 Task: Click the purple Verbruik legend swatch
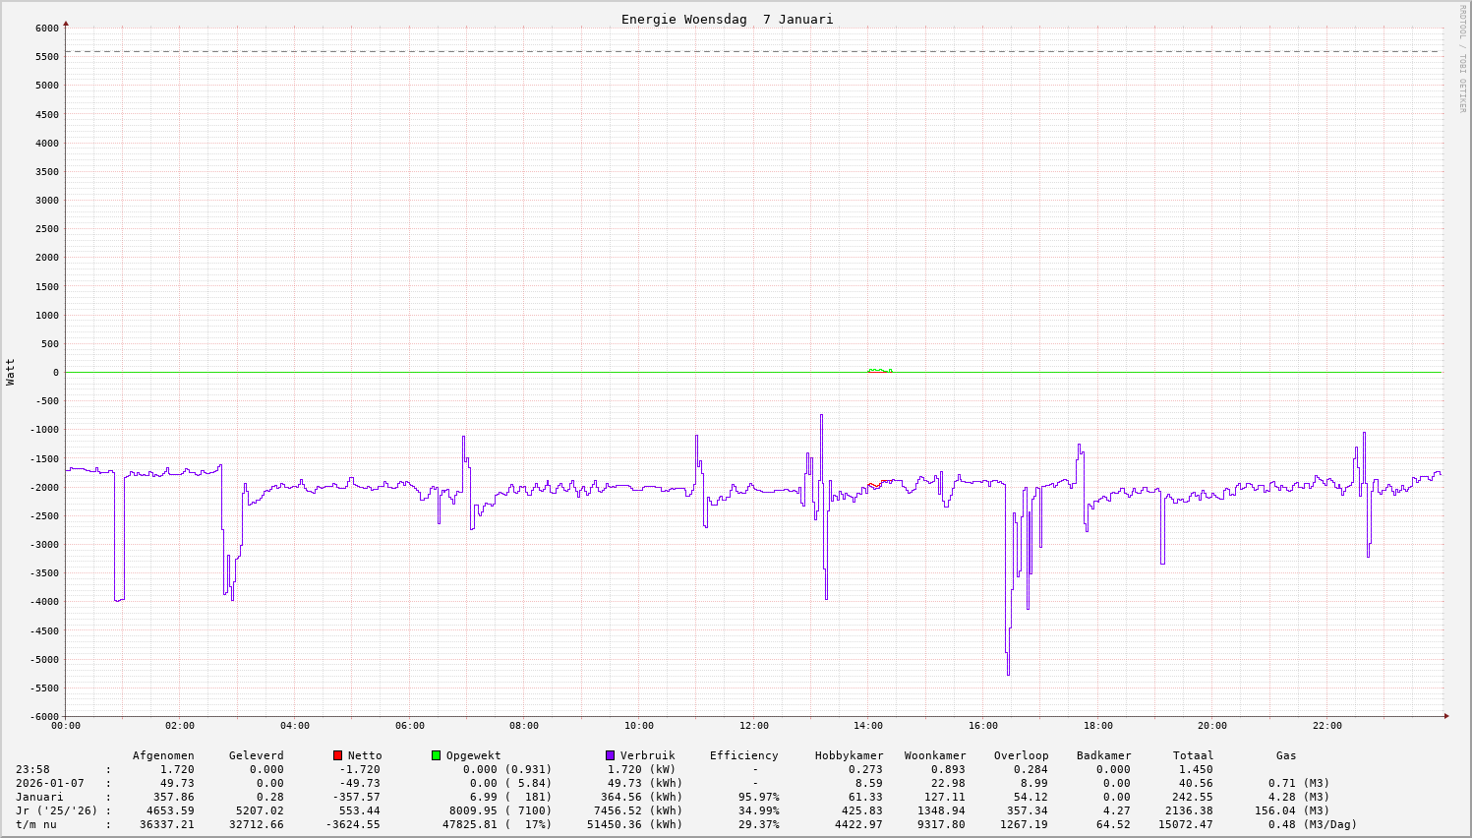coord(610,755)
